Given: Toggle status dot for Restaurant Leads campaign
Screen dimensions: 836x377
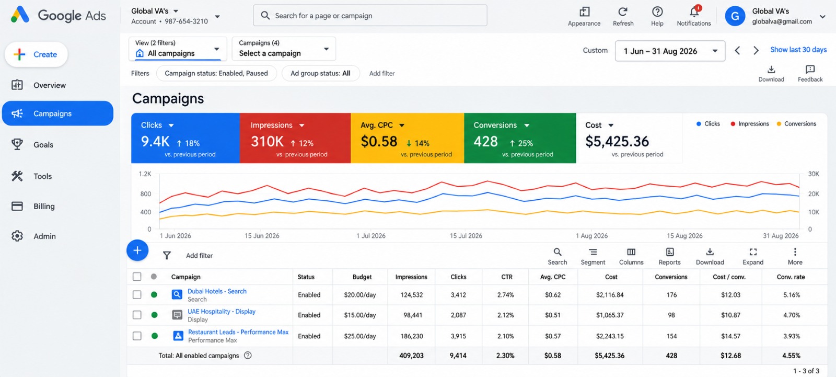Looking at the screenshot, I should tap(154, 336).
